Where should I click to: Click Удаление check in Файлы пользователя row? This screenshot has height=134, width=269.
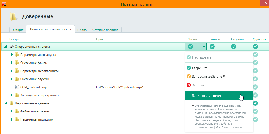click(255, 111)
